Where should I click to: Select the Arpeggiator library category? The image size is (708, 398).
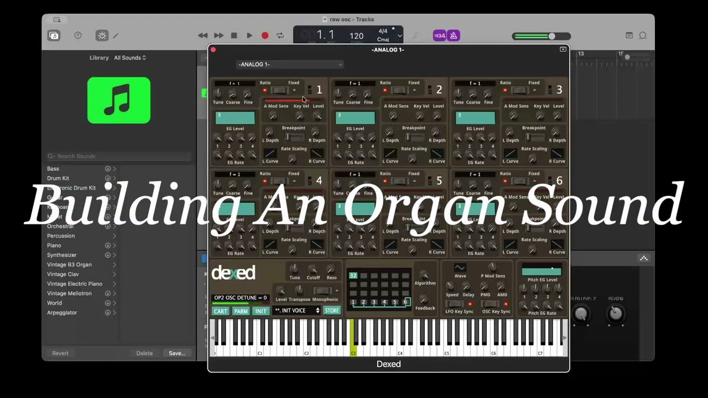(x=62, y=312)
